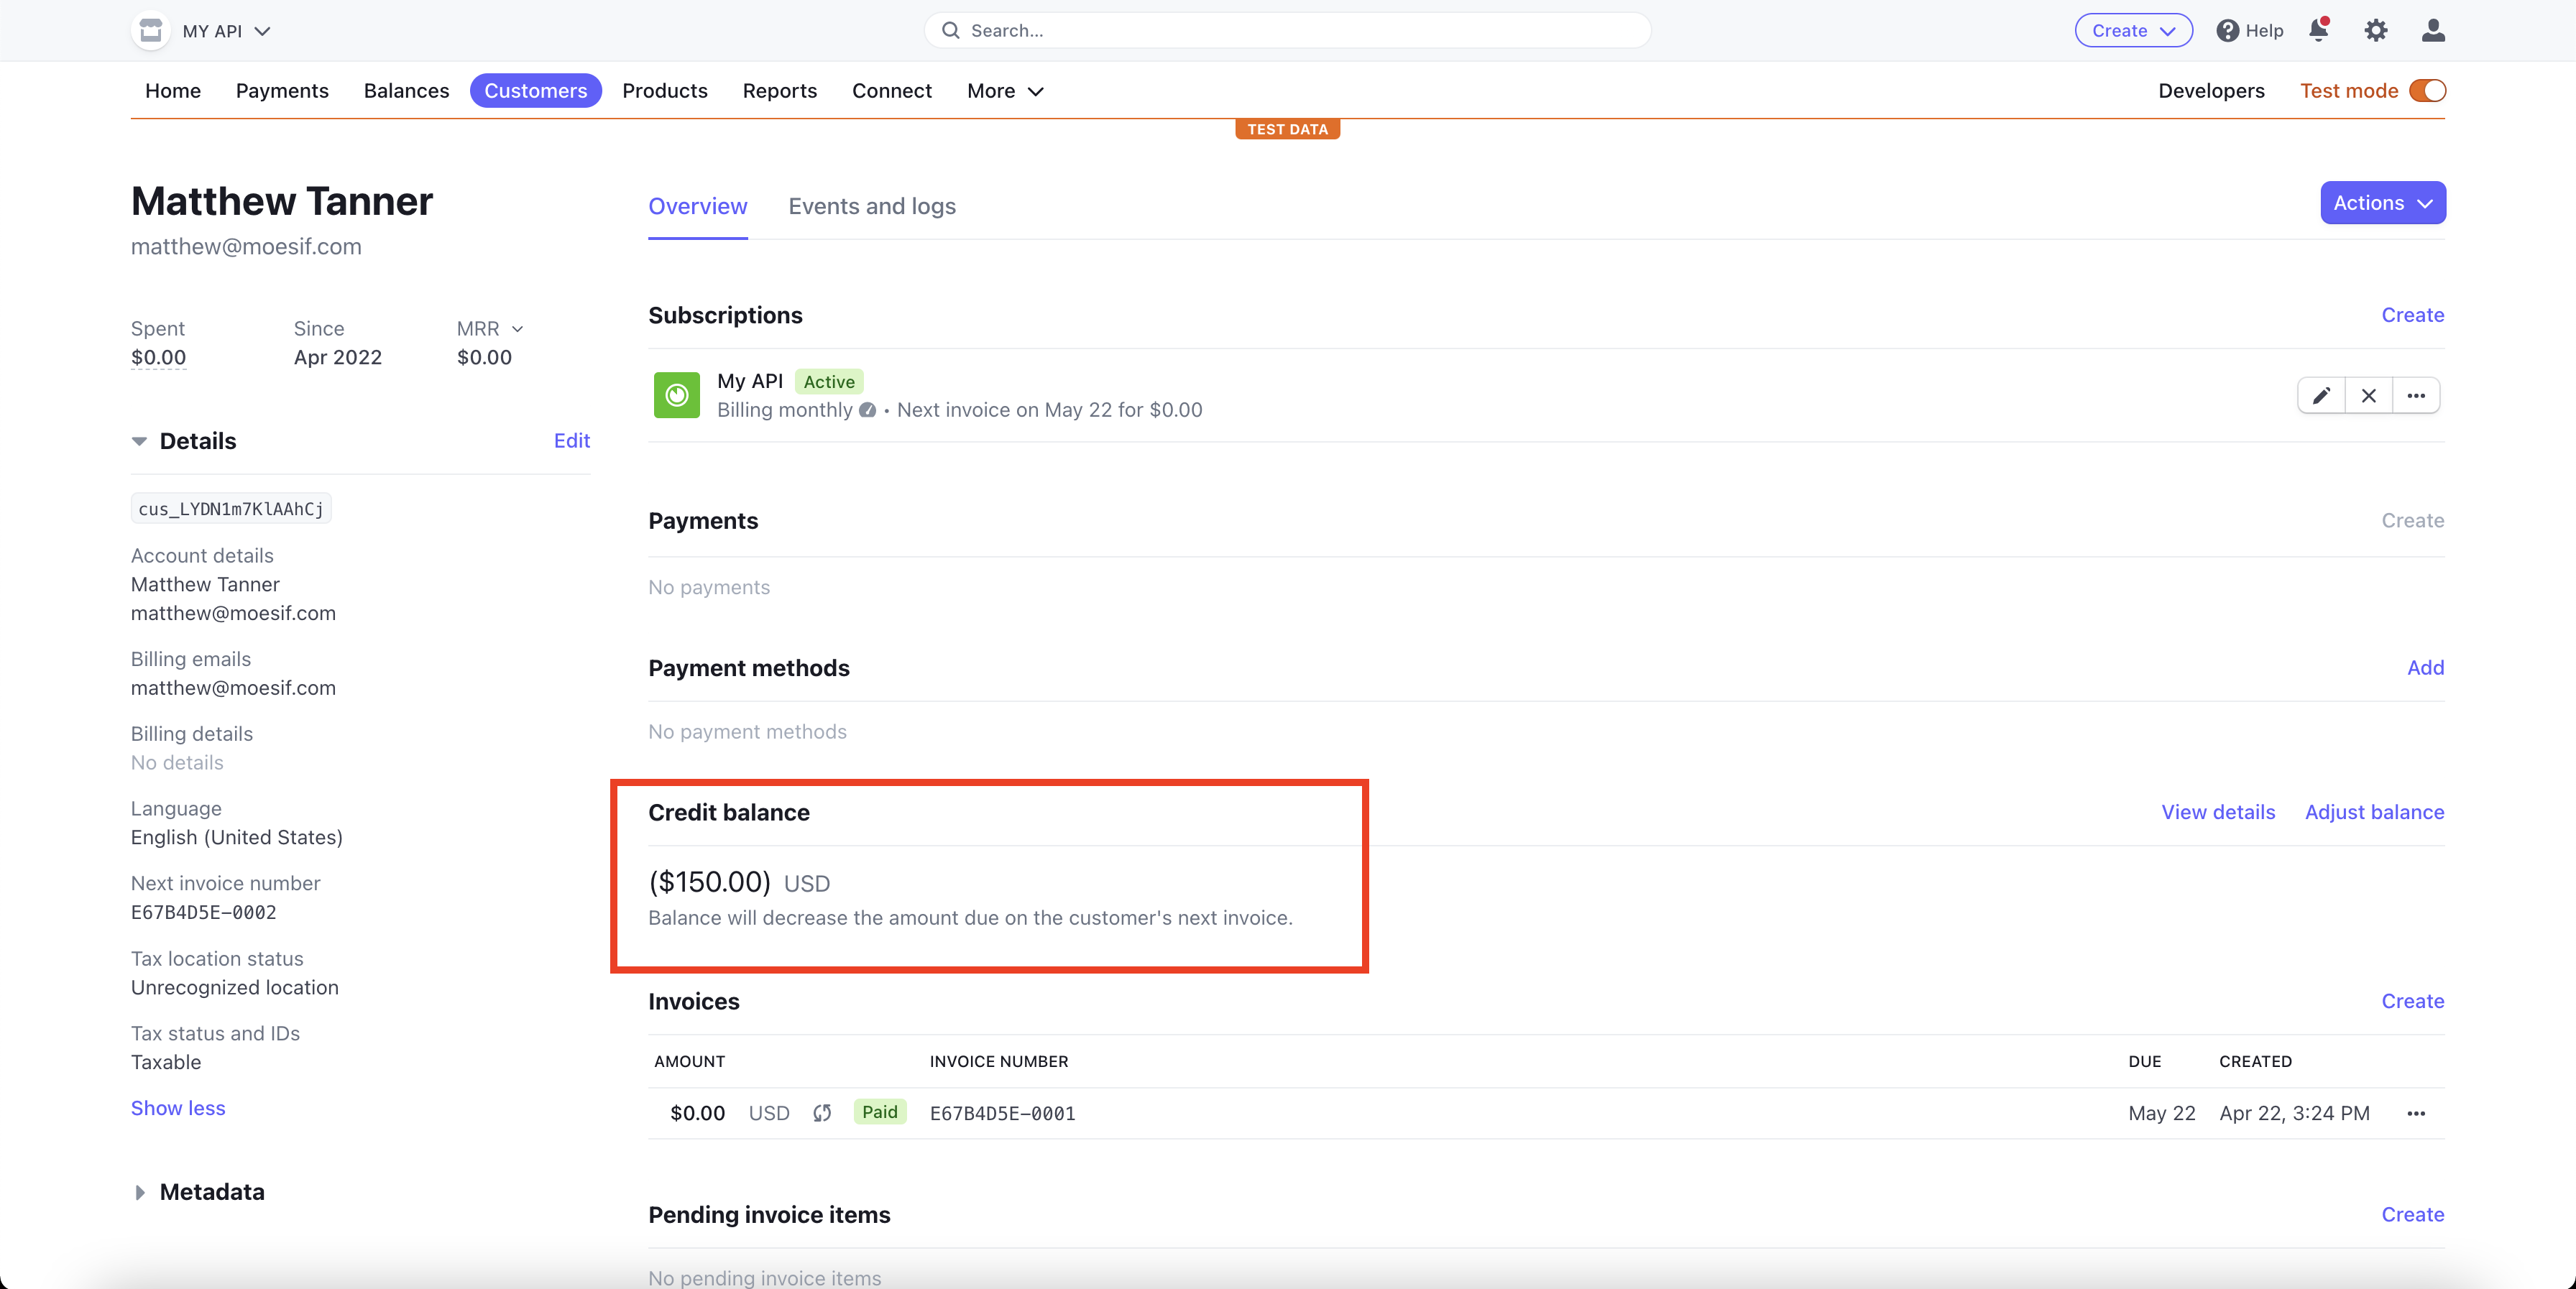Switch to the Events and logs tab
This screenshot has height=1289, width=2576.
pyautogui.click(x=871, y=206)
